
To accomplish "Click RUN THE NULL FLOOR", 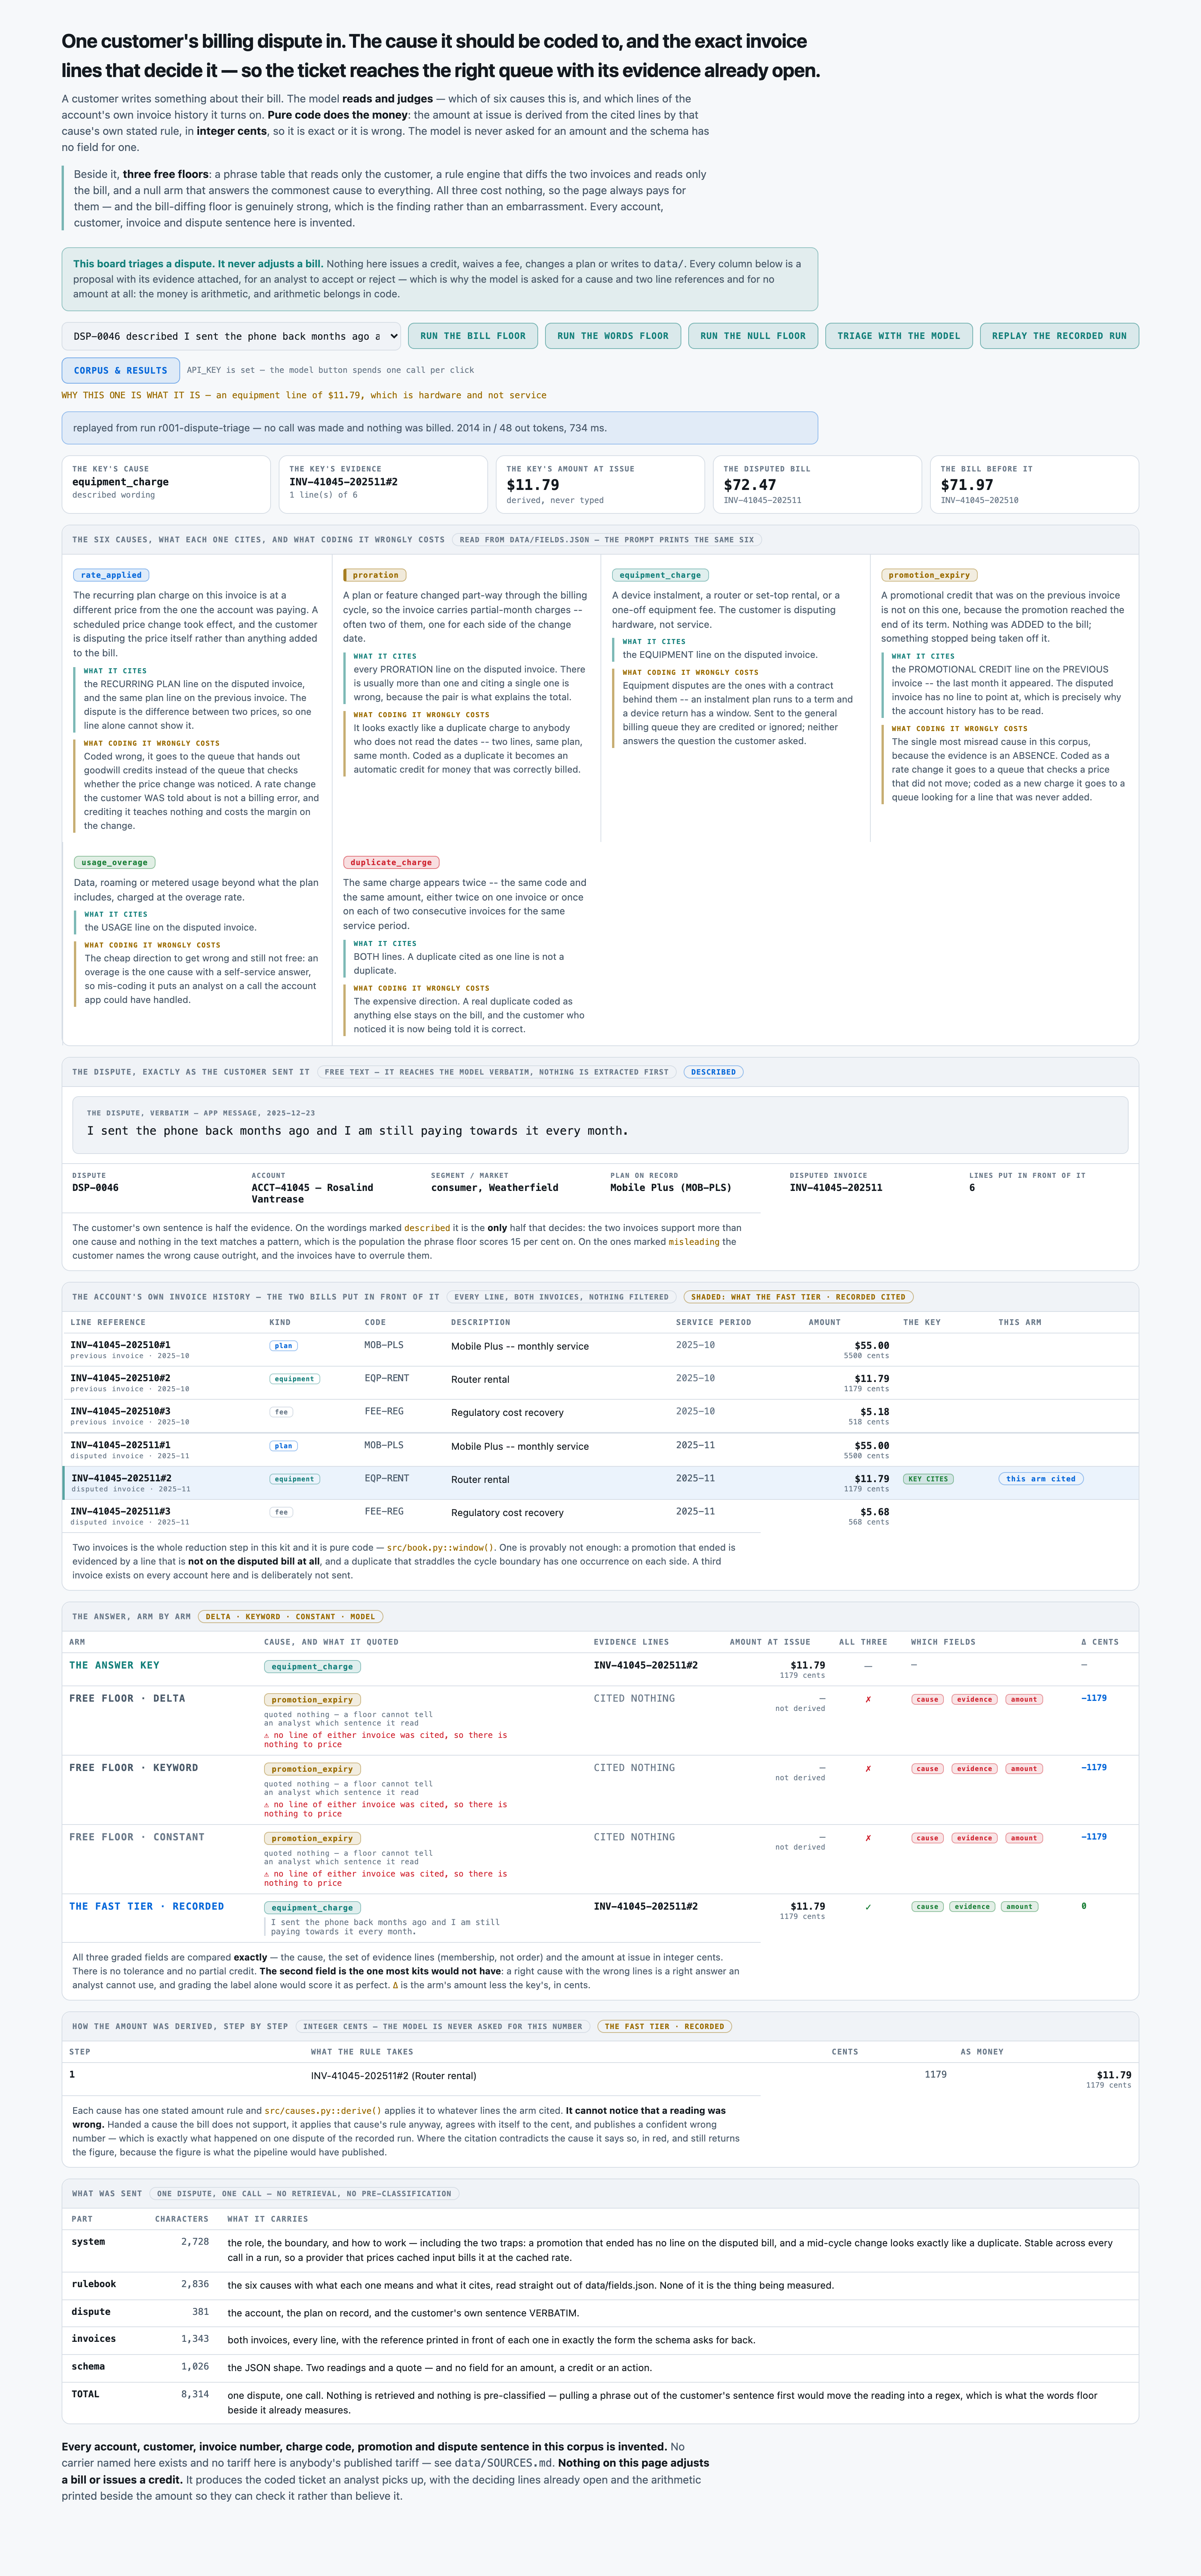I will pos(753,336).
